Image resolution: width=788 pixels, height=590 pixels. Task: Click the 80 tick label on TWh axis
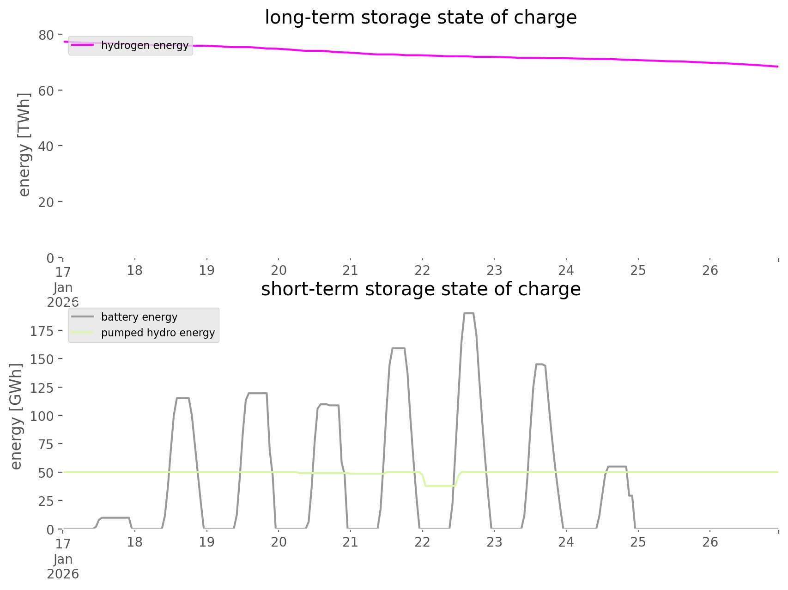click(x=46, y=35)
